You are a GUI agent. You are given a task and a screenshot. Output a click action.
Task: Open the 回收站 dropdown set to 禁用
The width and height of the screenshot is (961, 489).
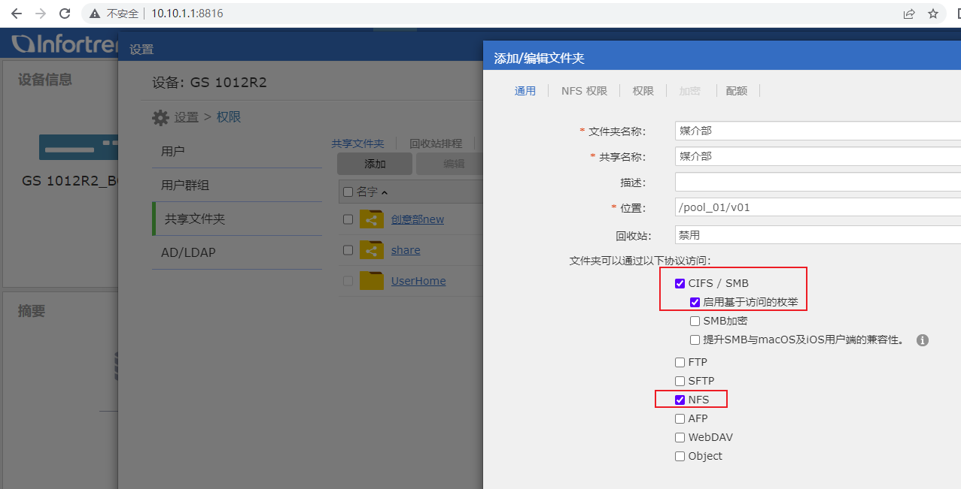point(817,235)
